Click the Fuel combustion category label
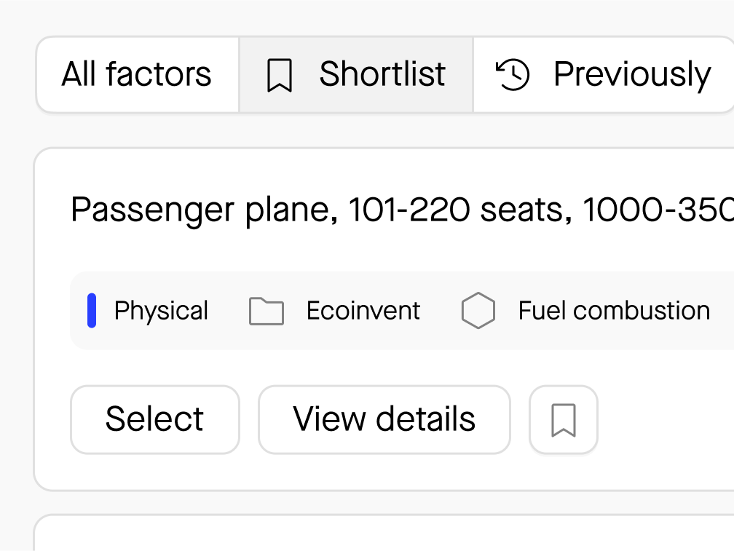 click(x=614, y=311)
